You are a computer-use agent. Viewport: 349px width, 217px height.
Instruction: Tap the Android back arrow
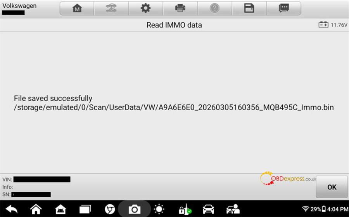pos(11,209)
